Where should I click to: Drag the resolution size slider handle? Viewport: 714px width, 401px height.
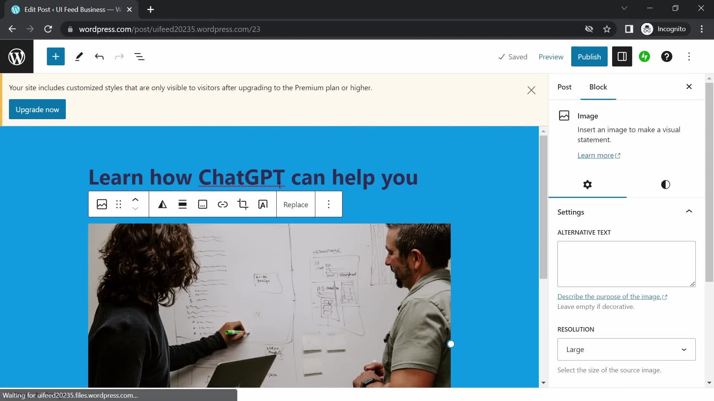(x=450, y=344)
